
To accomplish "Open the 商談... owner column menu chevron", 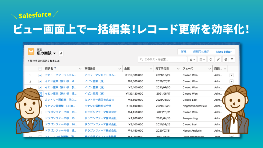I will coord(225,69).
